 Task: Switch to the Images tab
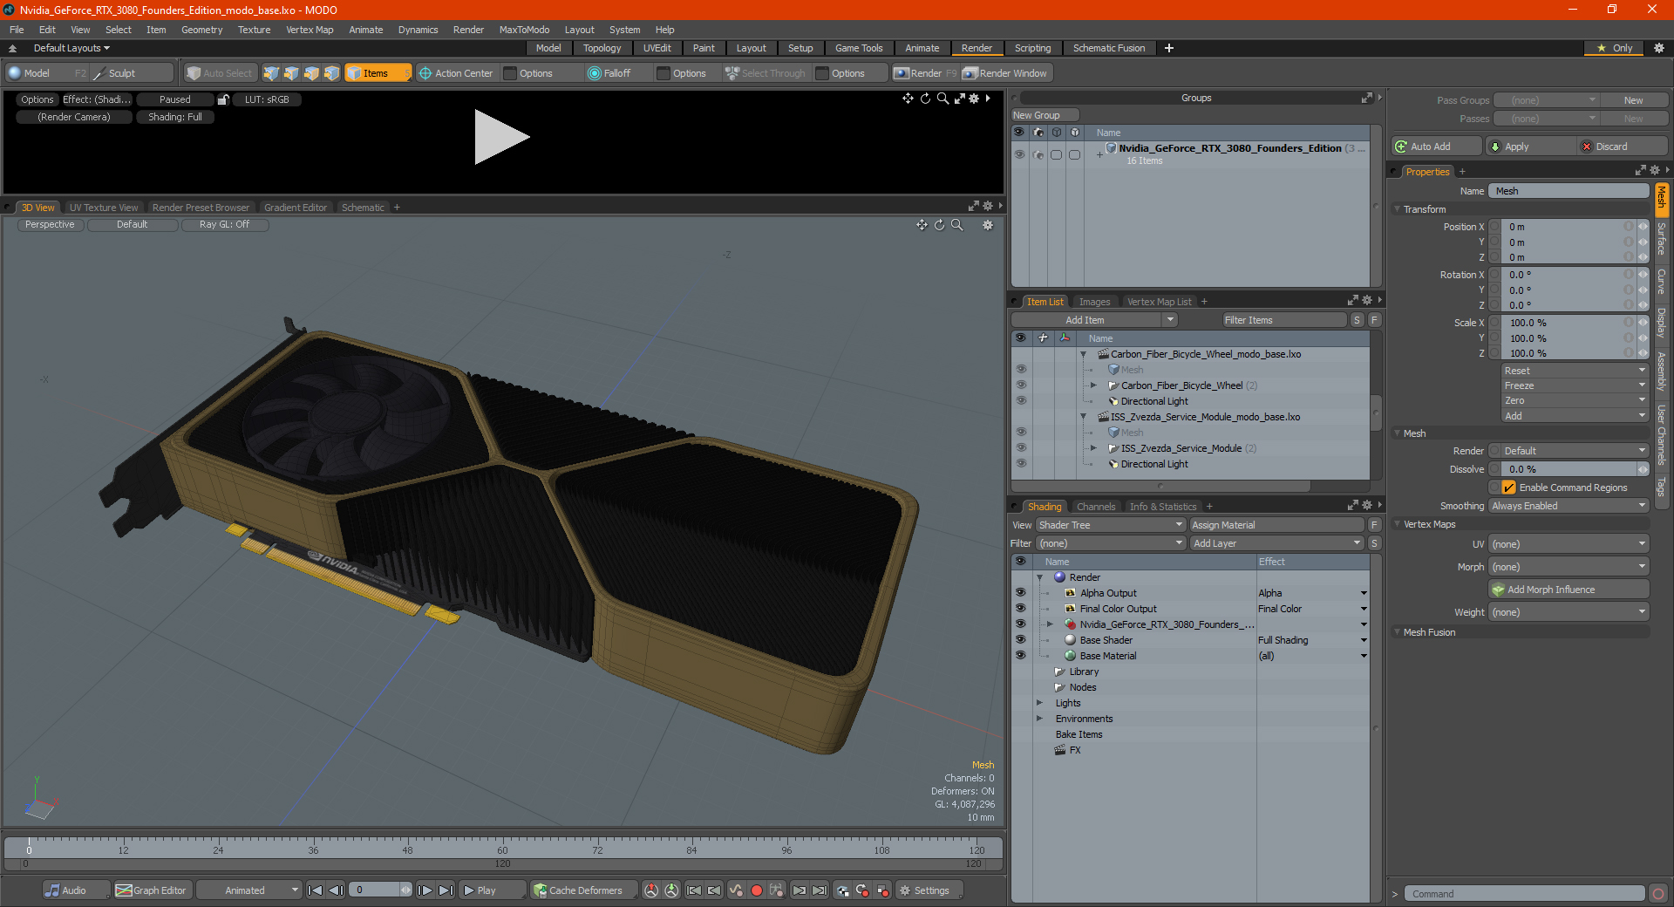click(1094, 302)
